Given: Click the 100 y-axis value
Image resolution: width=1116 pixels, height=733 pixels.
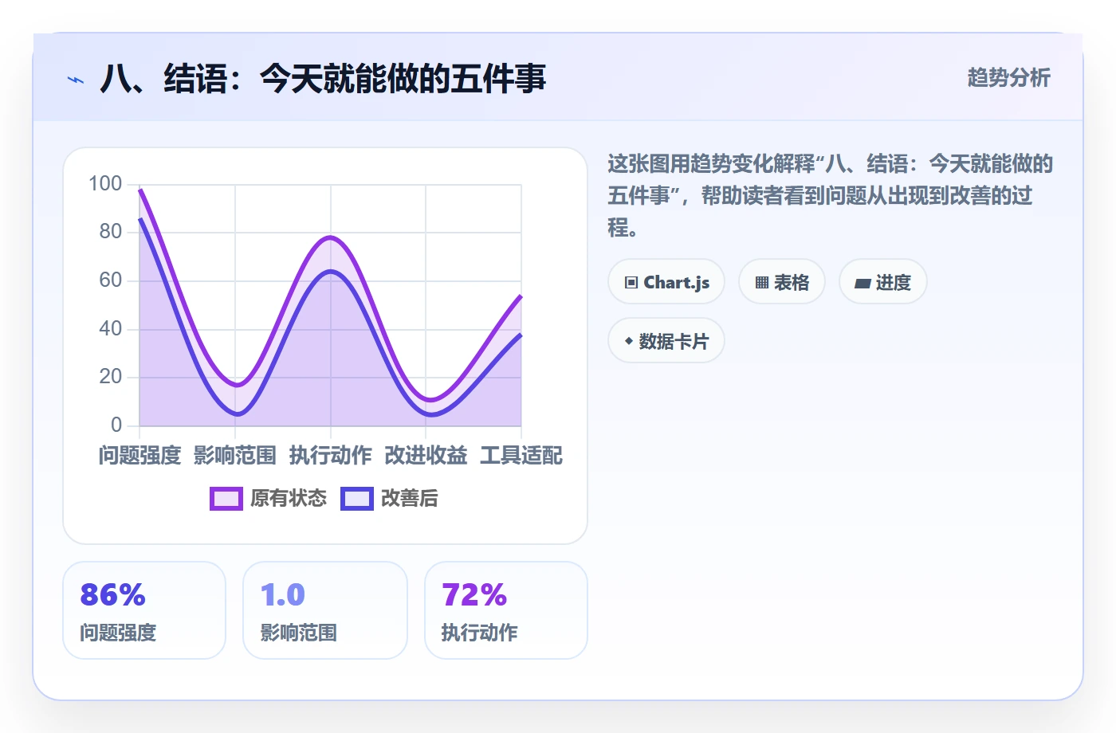Looking at the screenshot, I should [x=105, y=184].
